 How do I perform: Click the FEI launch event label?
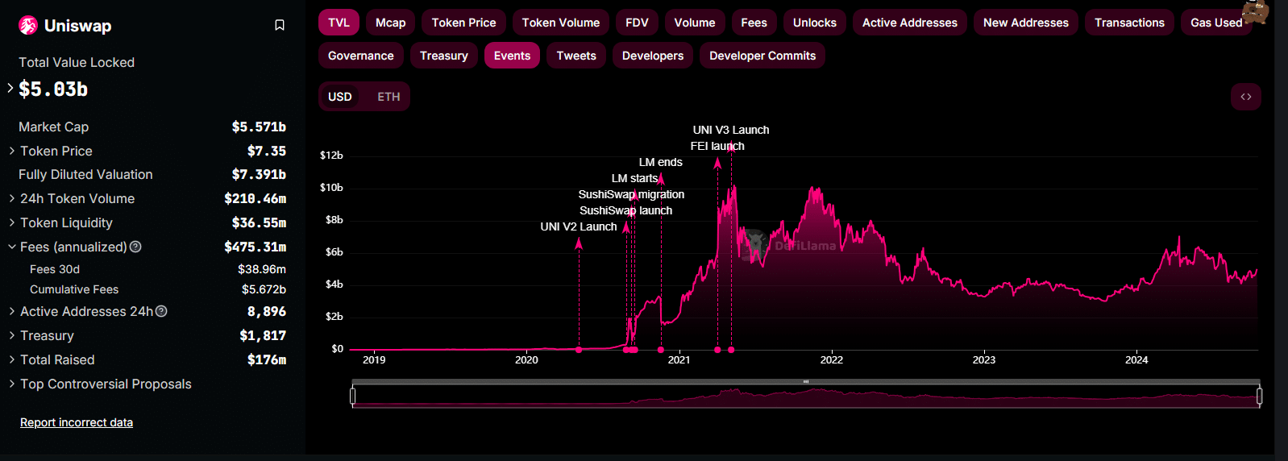click(717, 146)
